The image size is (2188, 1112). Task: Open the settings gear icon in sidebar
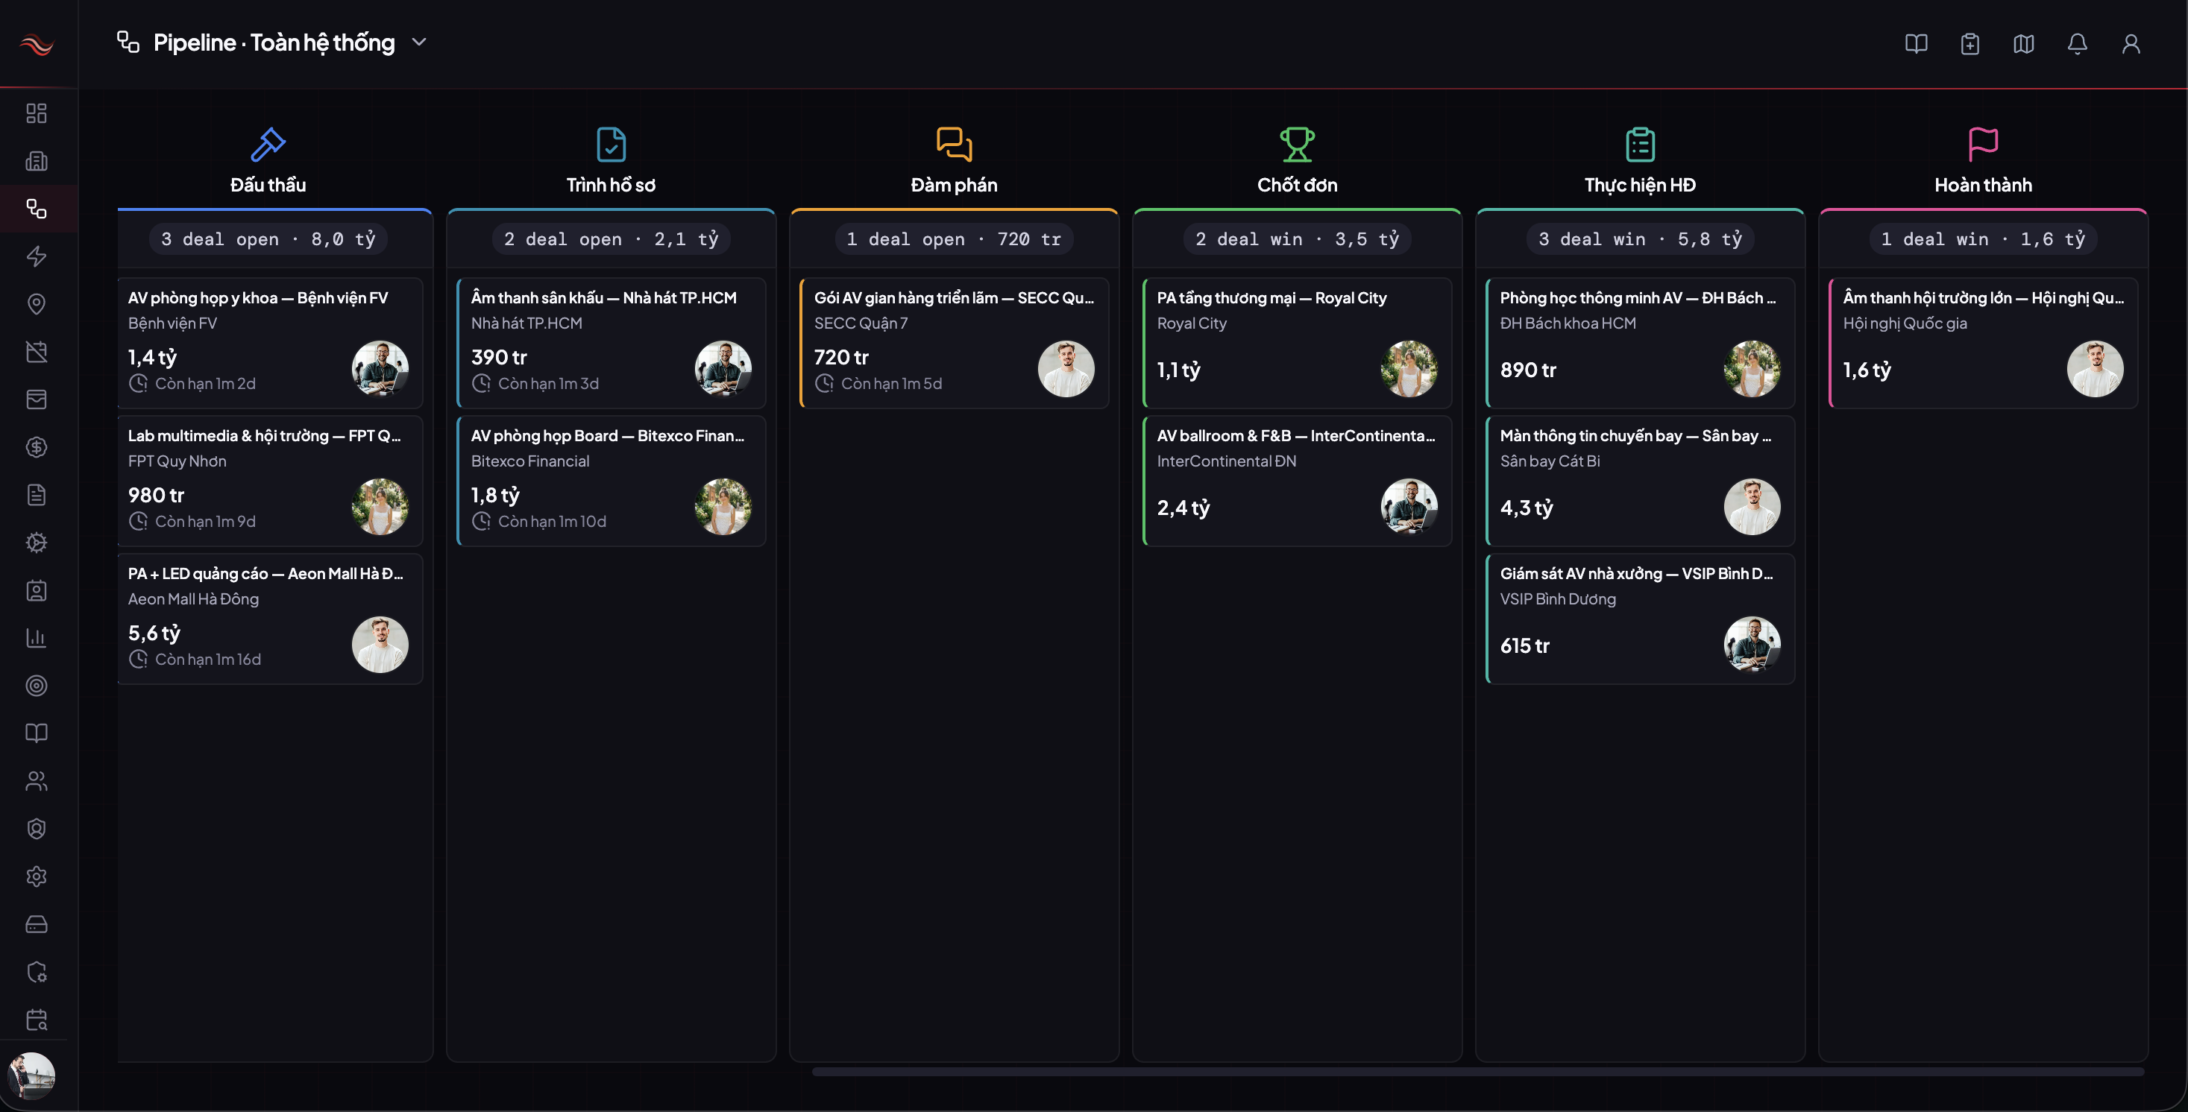(x=37, y=876)
